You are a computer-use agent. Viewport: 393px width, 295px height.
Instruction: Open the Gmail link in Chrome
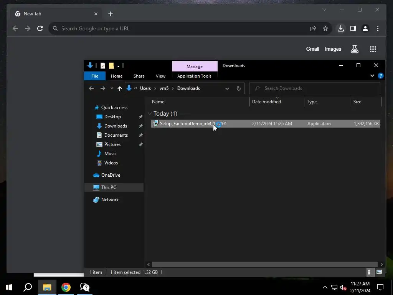coord(312,49)
